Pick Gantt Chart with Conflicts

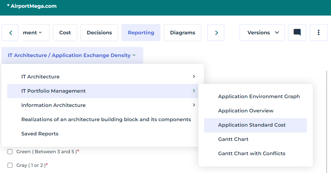click(x=251, y=154)
